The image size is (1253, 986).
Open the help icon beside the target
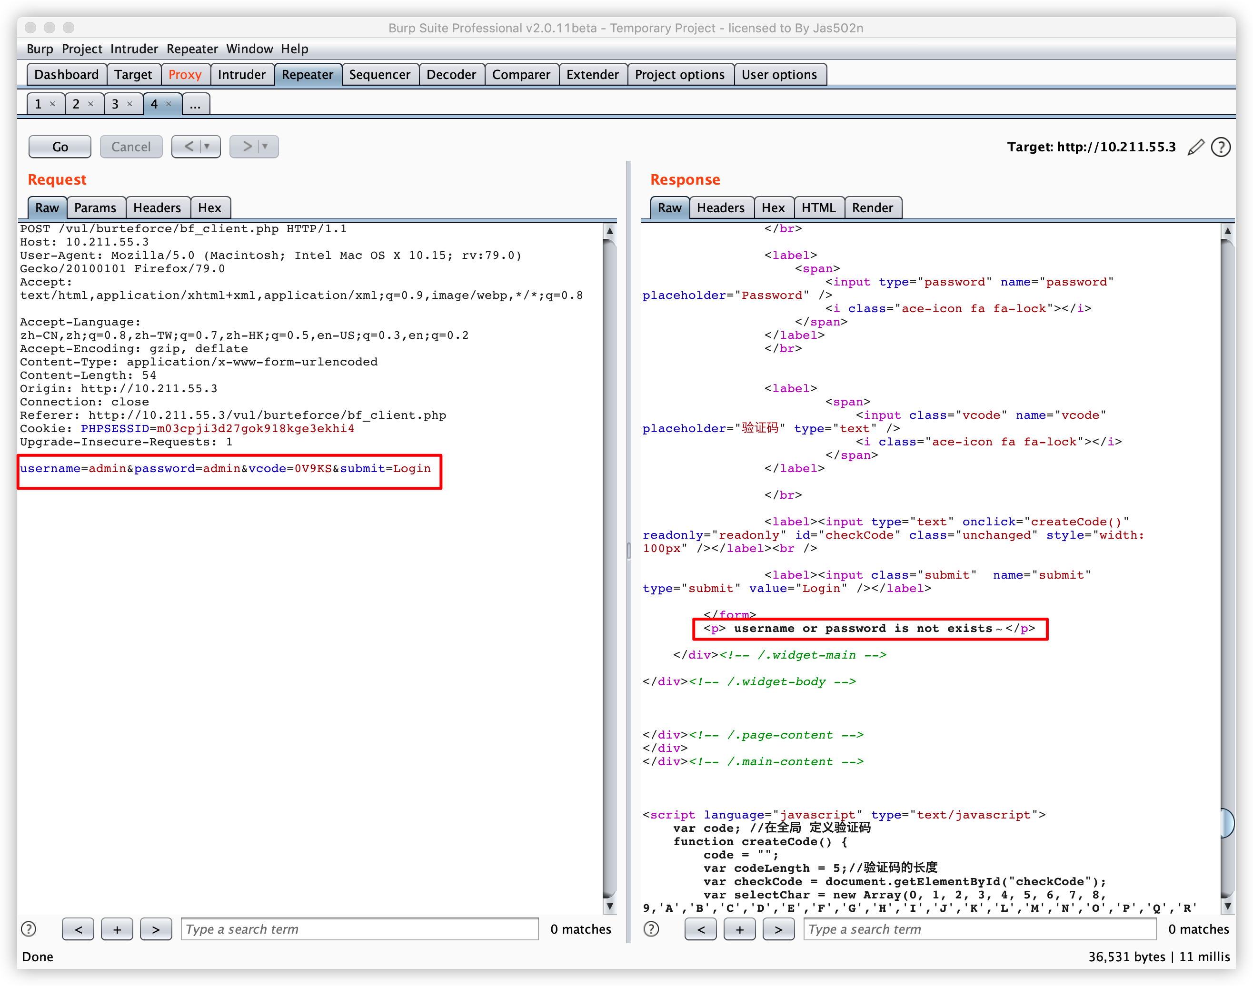(1221, 147)
